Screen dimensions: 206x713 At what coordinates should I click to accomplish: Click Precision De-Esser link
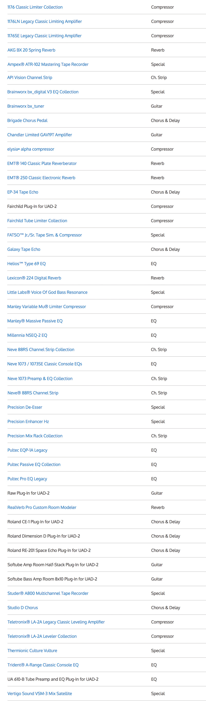25,407
